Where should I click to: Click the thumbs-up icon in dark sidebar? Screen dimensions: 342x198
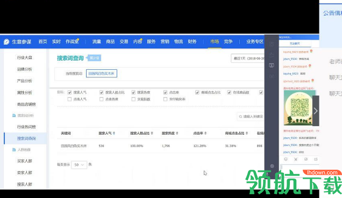(272, 55)
